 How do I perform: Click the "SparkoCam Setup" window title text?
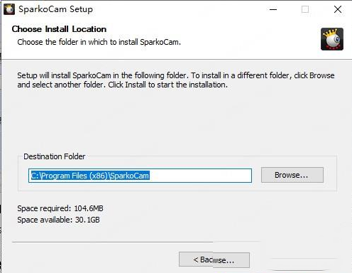pyautogui.click(x=55, y=9)
